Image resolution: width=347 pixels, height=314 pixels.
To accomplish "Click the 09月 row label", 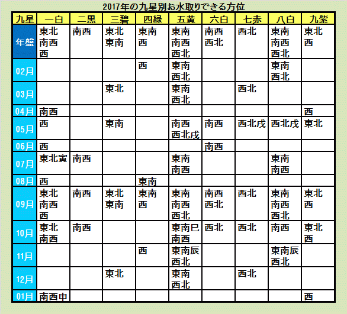I will pos(24,203).
